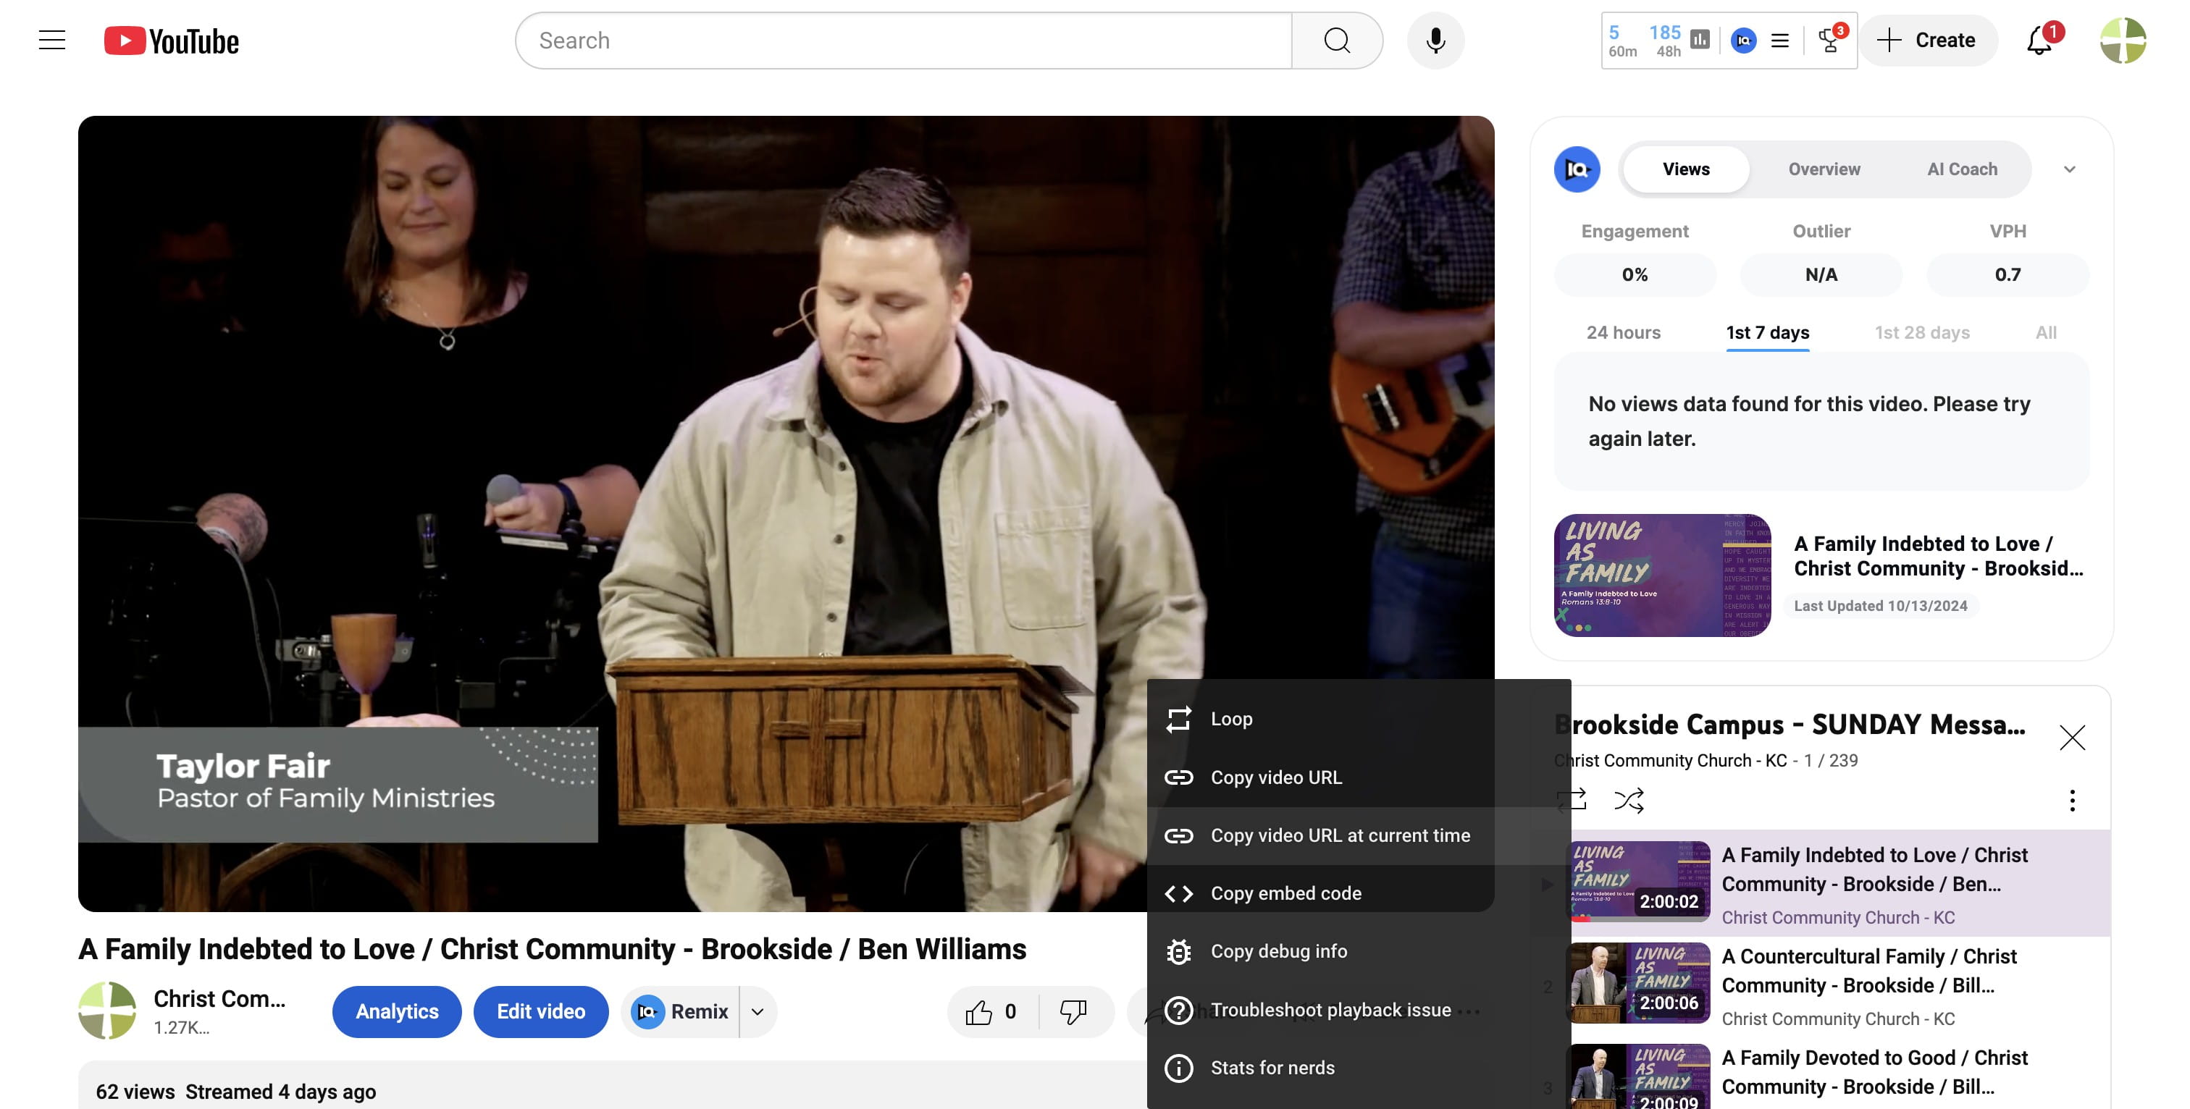Click the 0.7 VPH value

(x=2007, y=274)
